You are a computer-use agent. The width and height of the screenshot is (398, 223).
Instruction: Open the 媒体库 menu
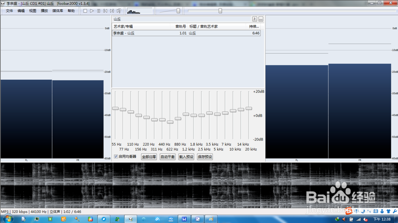pyautogui.click(x=58, y=11)
